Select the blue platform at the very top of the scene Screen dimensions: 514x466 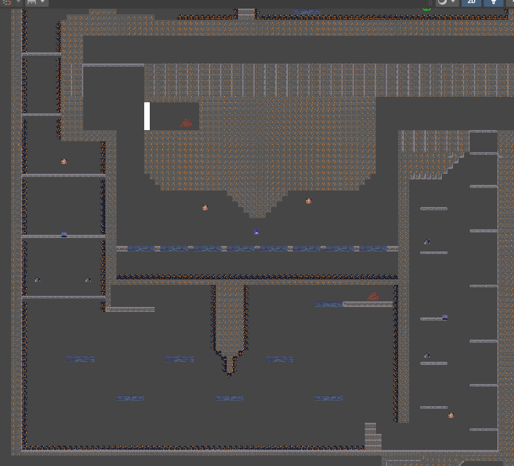click(x=306, y=12)
